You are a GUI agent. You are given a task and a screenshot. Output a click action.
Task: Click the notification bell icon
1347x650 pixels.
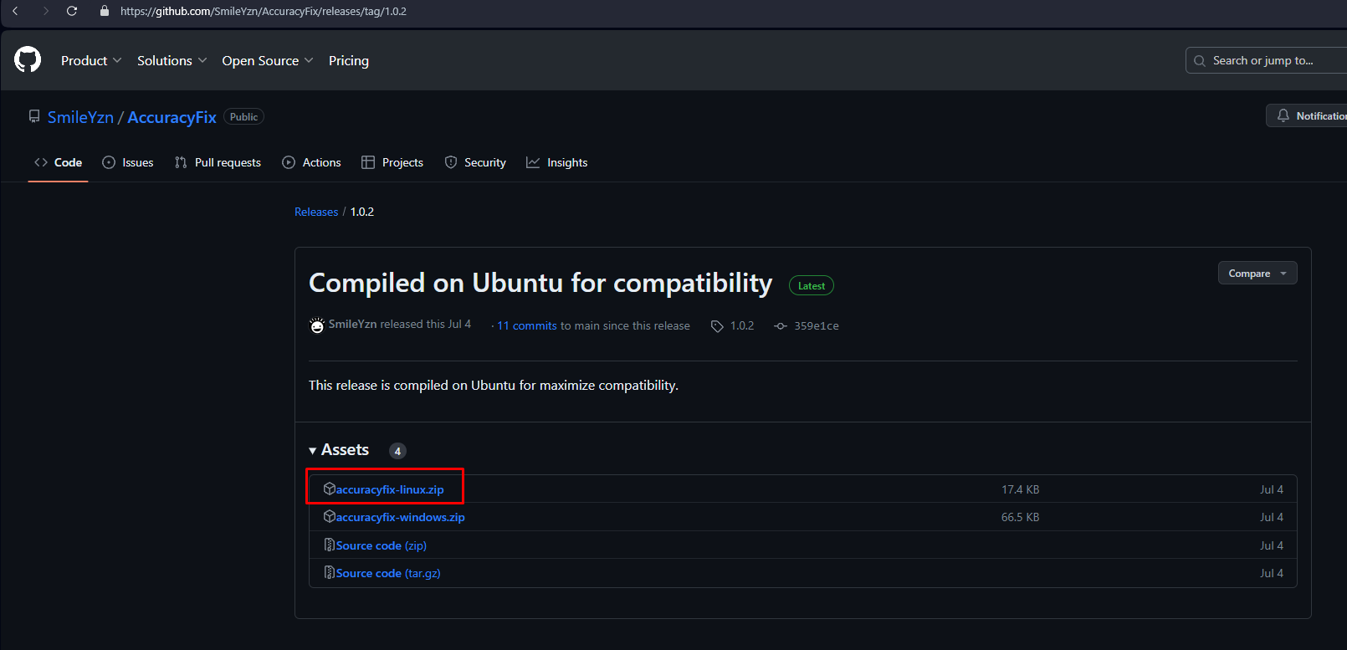1283,115
